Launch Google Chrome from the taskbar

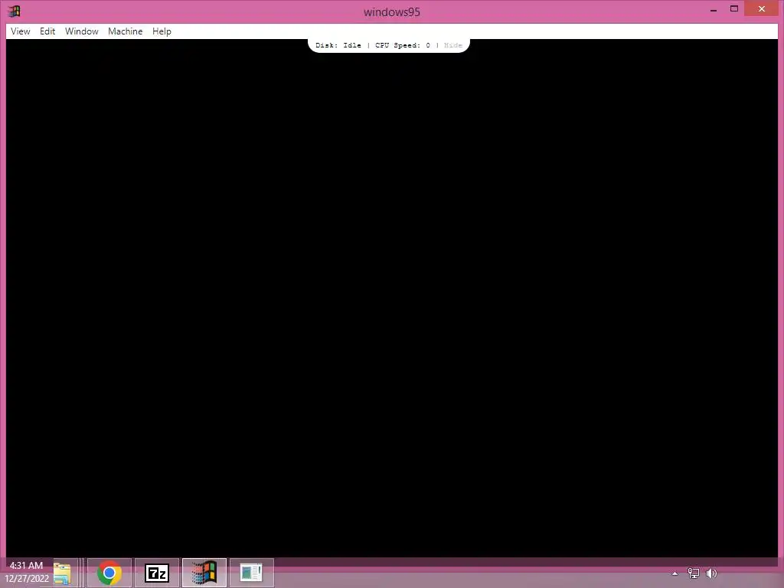tap(109, 573)
